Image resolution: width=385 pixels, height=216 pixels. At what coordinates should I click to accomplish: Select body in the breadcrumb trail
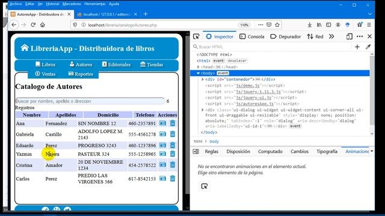(x=214, y=142)
